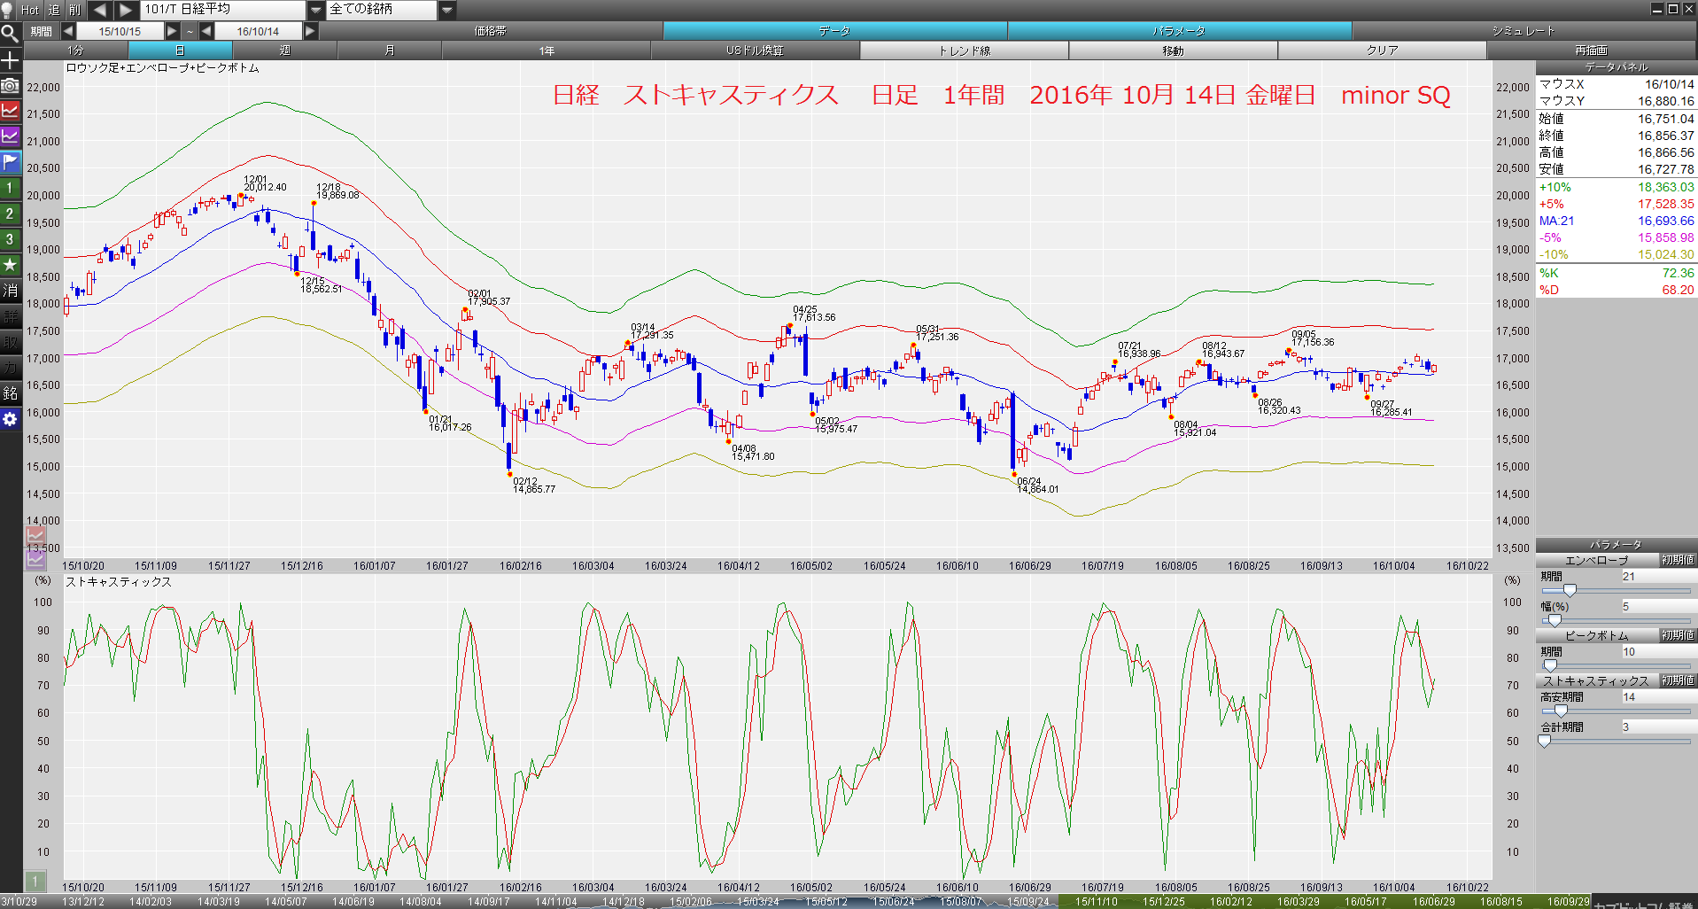Screen dimensions: 1698x909
Task: Click the start date field 15/10/15
Action: coord(120,31)
